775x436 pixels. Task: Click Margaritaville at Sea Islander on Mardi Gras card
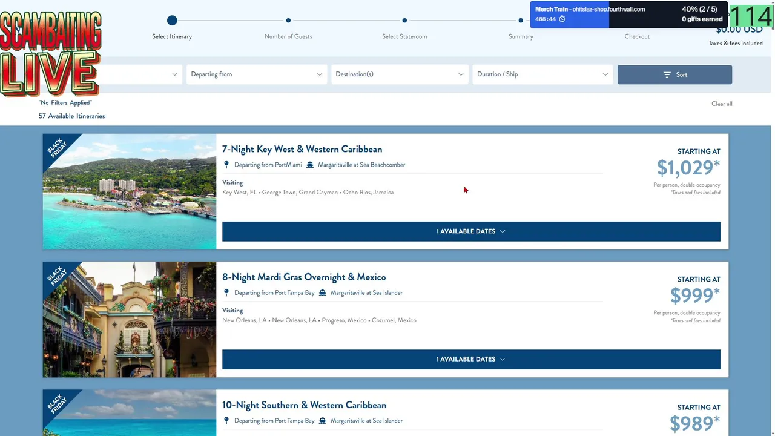[x=366, y=292]
